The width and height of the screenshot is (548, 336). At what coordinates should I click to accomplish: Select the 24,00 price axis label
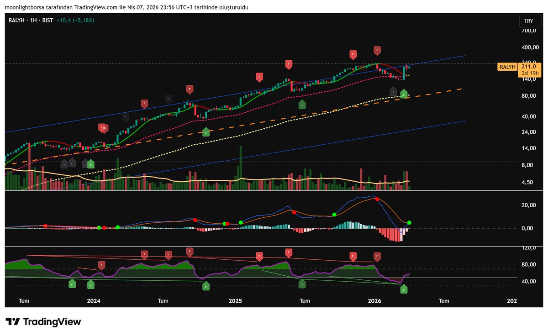528,132
